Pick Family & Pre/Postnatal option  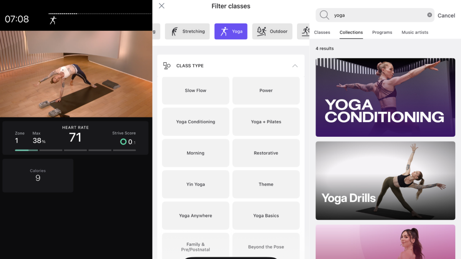tap(196, 246)
